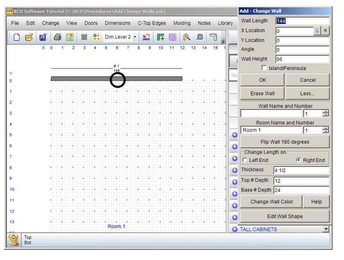Click the Undo icon
Viewport: 344px width, 260px height.
click(x=147, y=37)
